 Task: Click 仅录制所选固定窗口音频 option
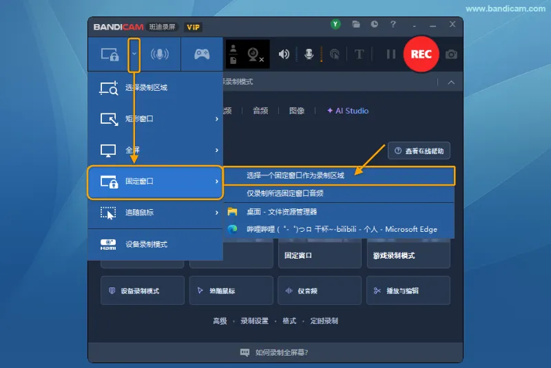click(339, 193)
